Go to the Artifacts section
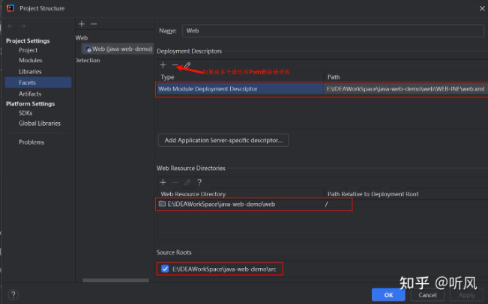The image size is (488, 304). (30, 94)
